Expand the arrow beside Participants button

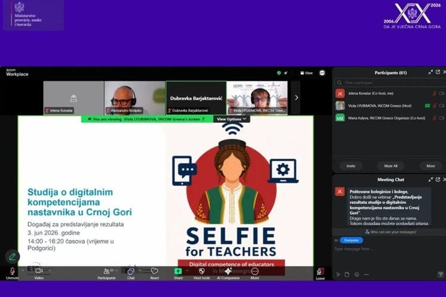tap(117, 271)
